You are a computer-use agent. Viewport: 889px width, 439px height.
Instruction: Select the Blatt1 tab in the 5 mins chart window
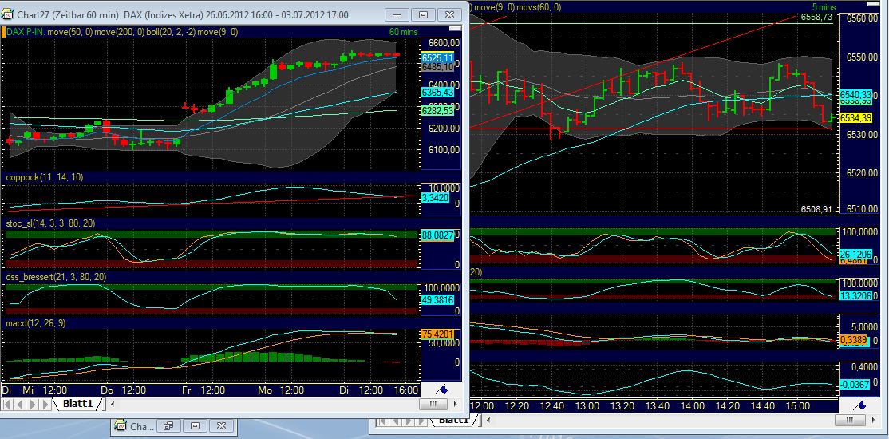(453, 421)
